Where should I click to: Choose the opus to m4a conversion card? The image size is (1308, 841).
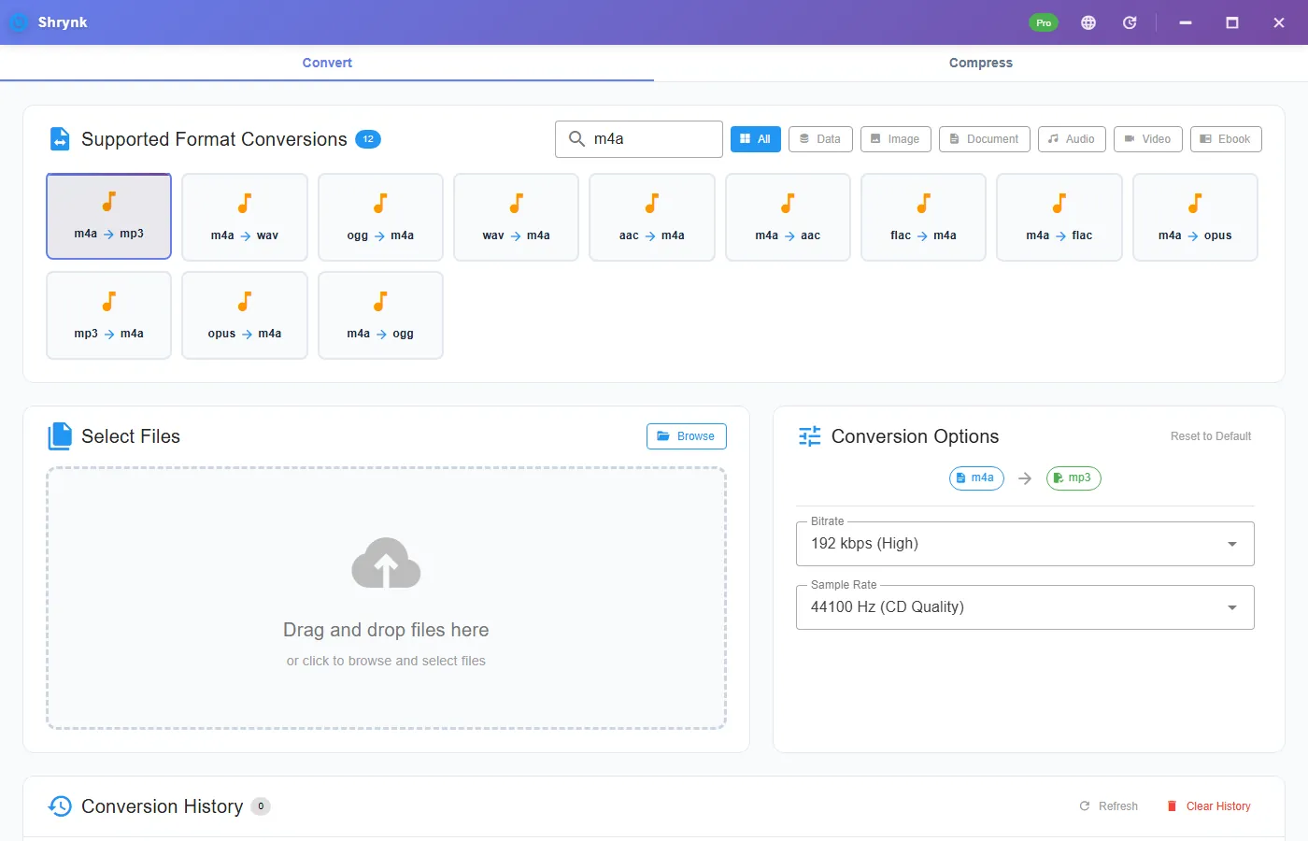point(245,315)
